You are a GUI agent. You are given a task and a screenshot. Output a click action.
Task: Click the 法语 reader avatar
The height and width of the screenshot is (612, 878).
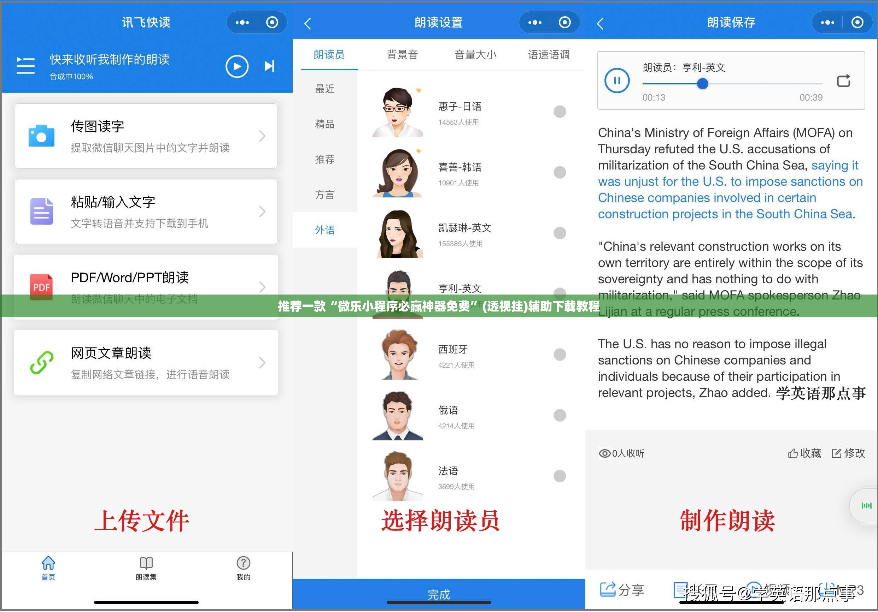398,476
